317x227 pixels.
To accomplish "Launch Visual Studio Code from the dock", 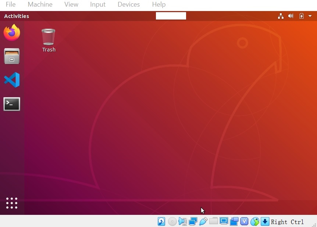I will (12, 80).
